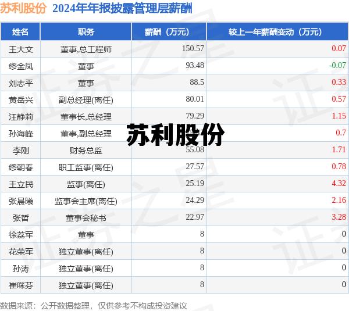The height and width of the screenshot is (311, 349).
Task: Click the name 黄岳兴
Action: tap(21, 100)
